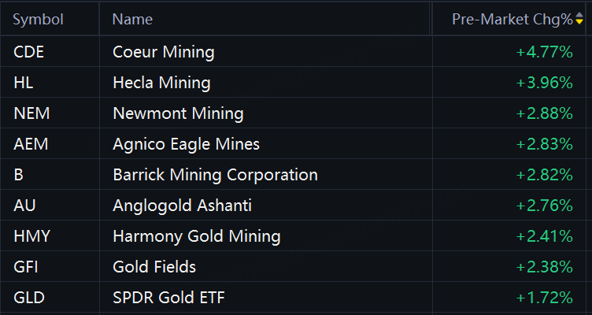Click the Name column header
This screenshot has height=315, width=592.
(x=132, y=19)
